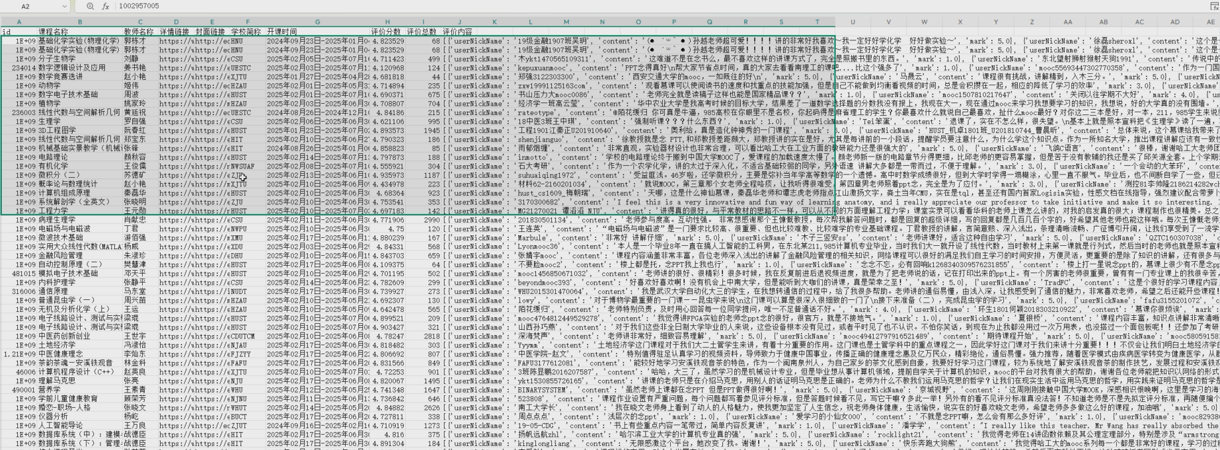
Task: Select the cell '病理生理学'
Action: point(80,220)
